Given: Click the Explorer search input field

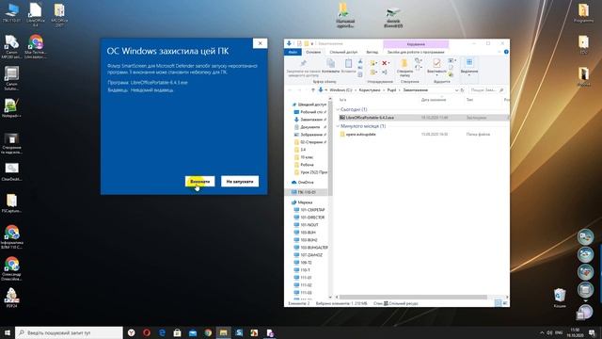Looking at the screenshot, I should pos(487,90).
